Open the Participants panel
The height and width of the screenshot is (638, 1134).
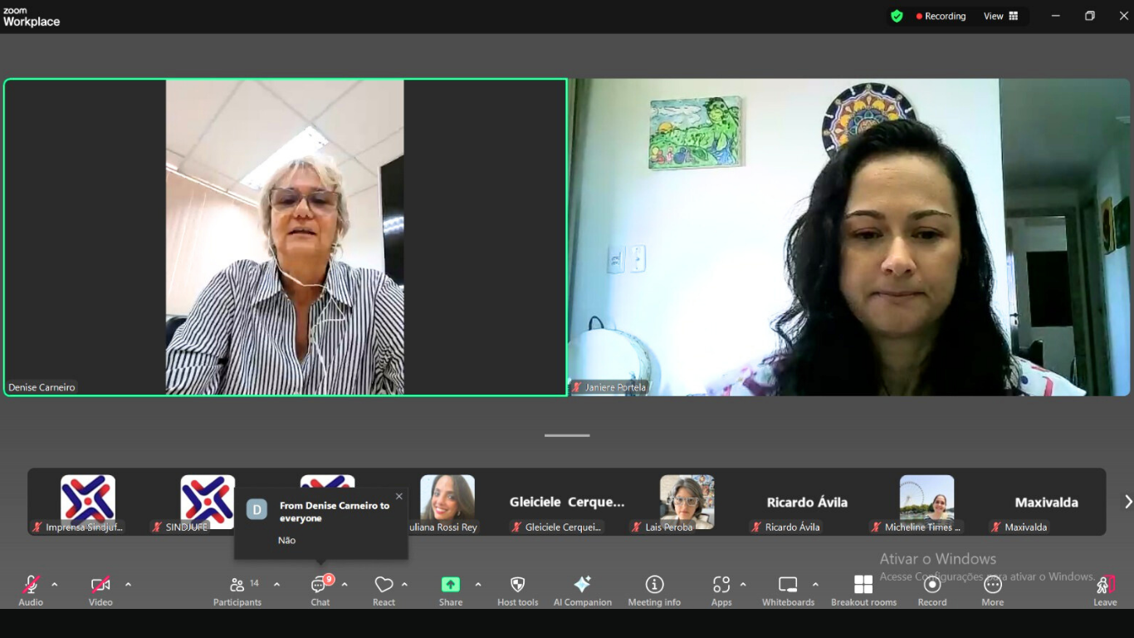click(237, 585)
